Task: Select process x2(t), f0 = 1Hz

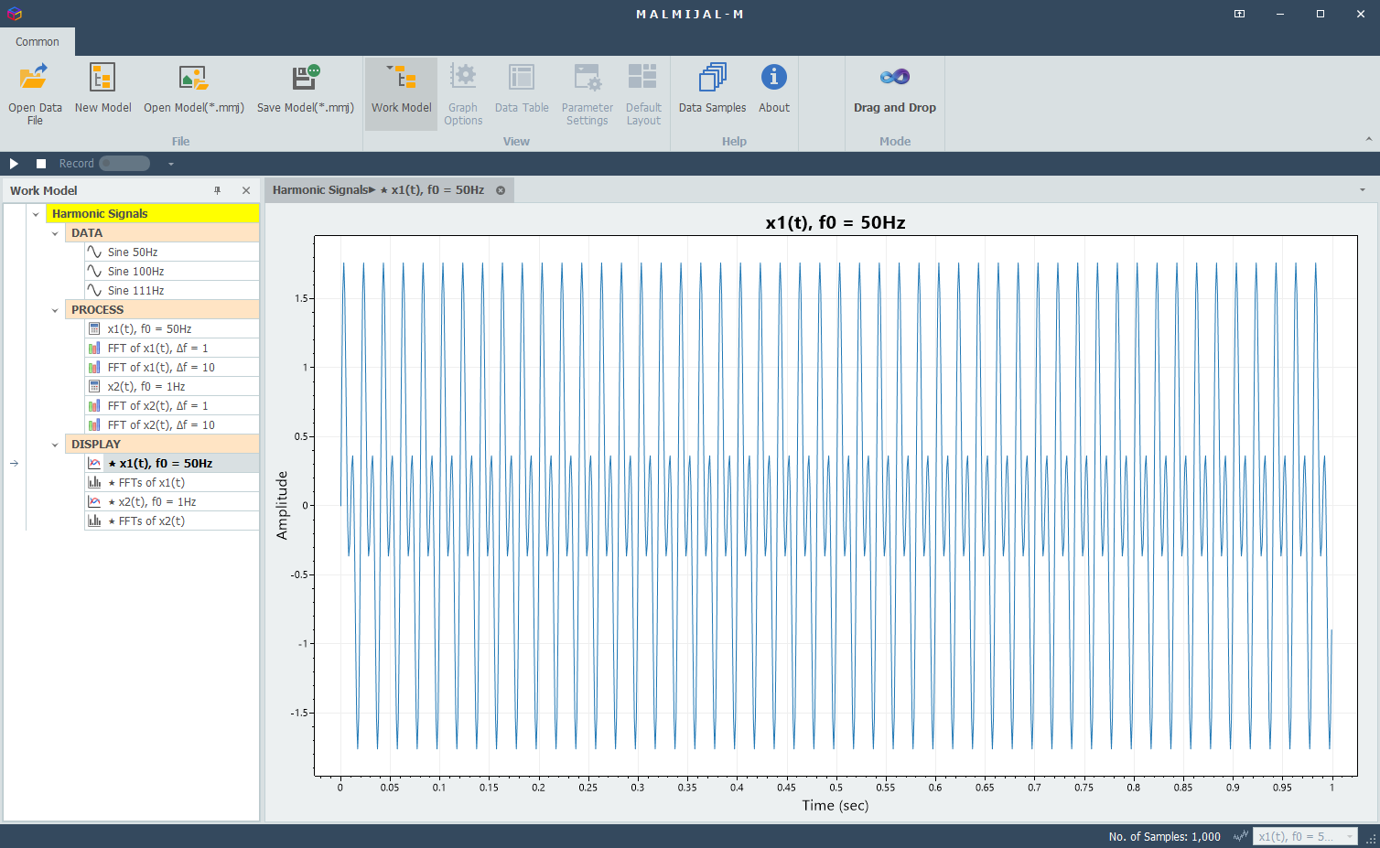Action: click(172, 387)
